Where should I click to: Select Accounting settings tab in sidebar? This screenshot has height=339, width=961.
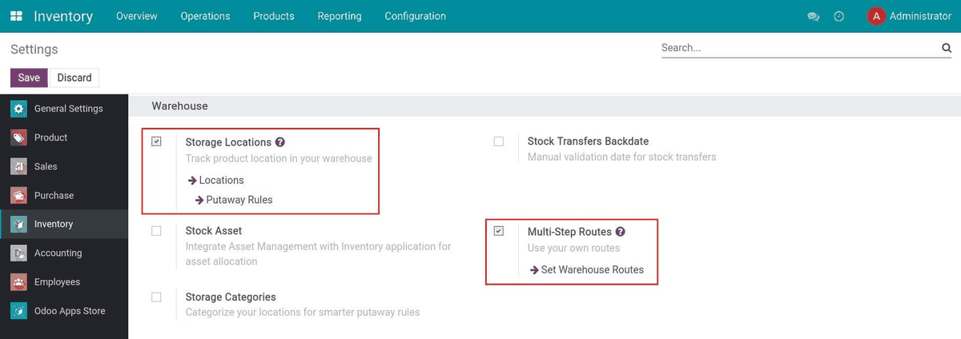click(x=64, y=253)
